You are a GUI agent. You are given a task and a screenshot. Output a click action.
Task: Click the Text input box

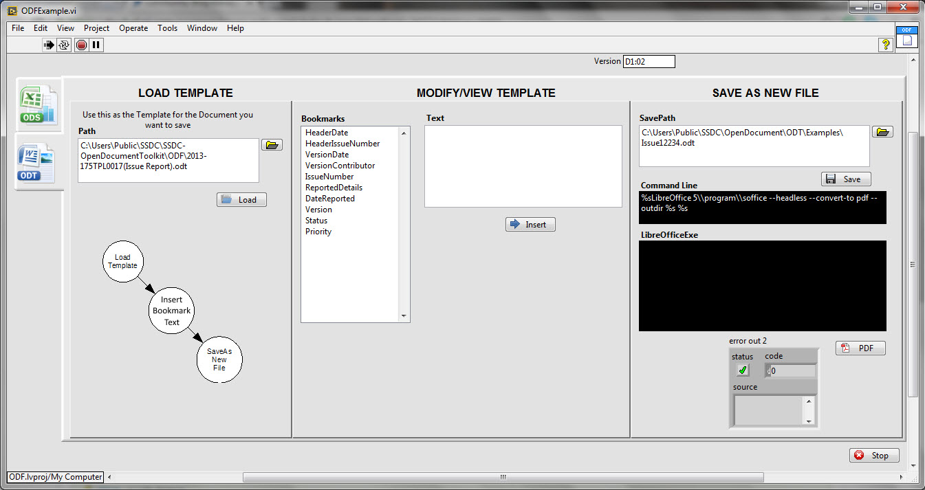coord(523,166)
